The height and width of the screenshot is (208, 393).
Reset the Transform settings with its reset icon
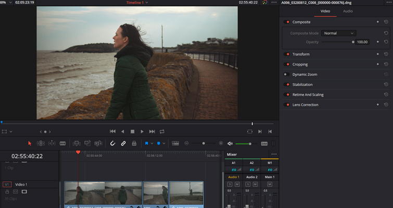point(386,54)
